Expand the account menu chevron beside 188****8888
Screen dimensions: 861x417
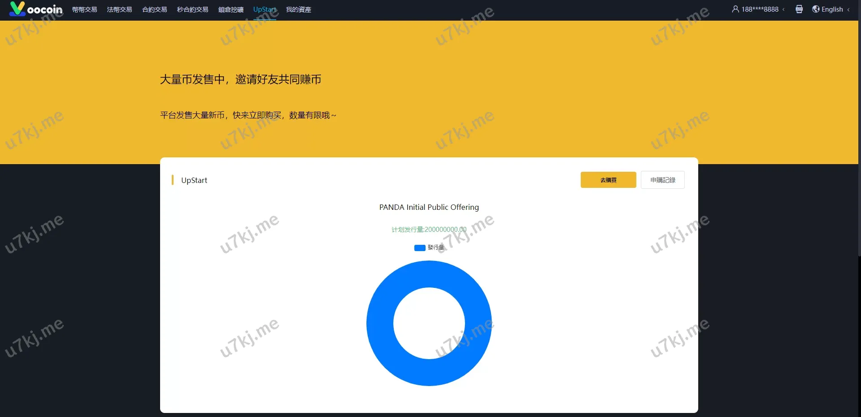click(x=783, y=9)
